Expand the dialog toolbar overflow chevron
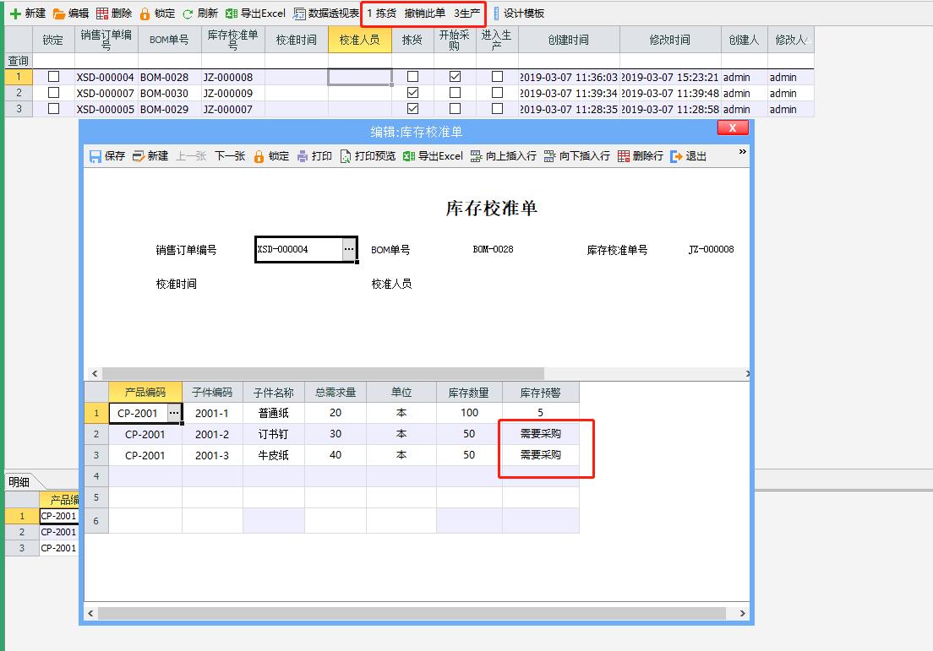 click(x=743, y=152)
